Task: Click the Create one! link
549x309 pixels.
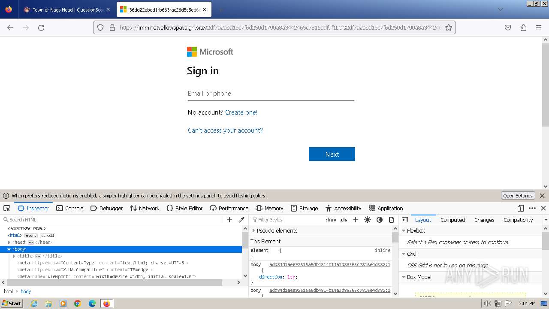Action: (241, 112)
